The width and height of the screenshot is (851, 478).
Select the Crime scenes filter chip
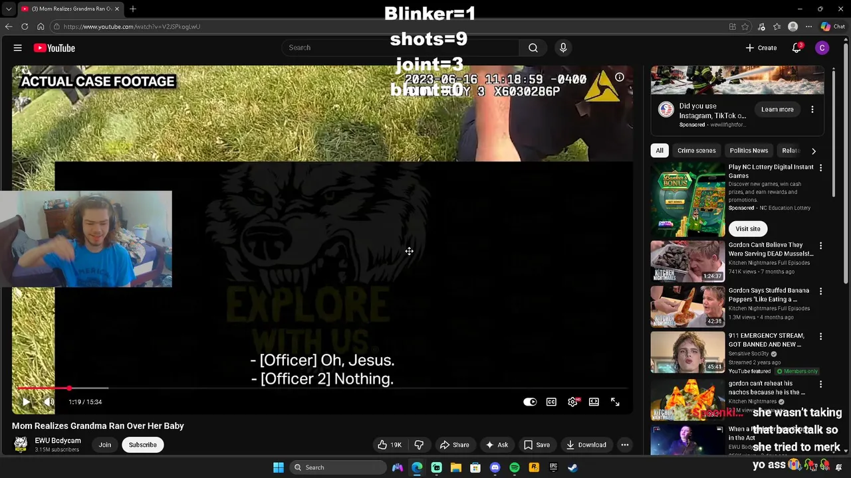click(696, 151)
